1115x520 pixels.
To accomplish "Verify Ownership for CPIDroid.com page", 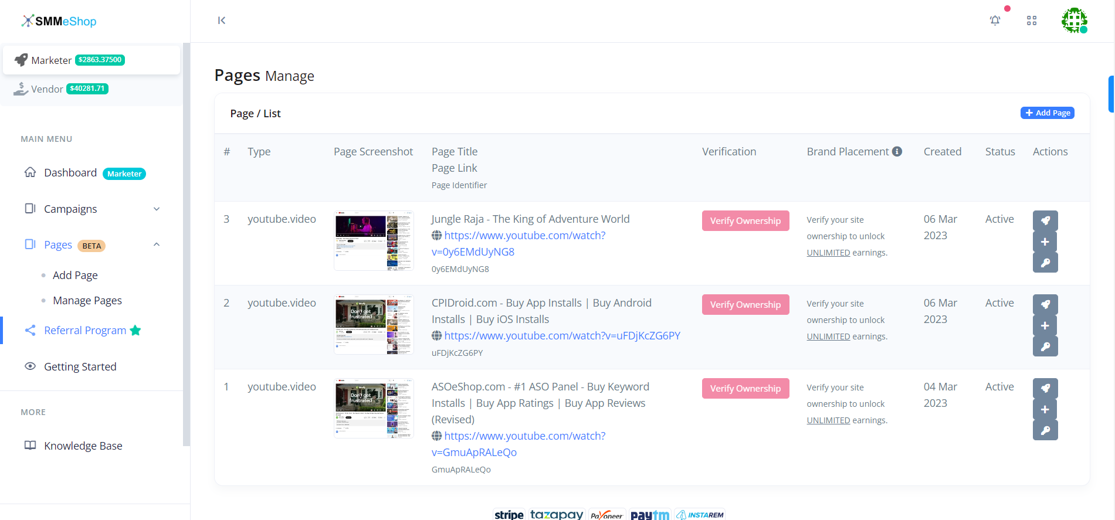I will click(x=745, y=304).
